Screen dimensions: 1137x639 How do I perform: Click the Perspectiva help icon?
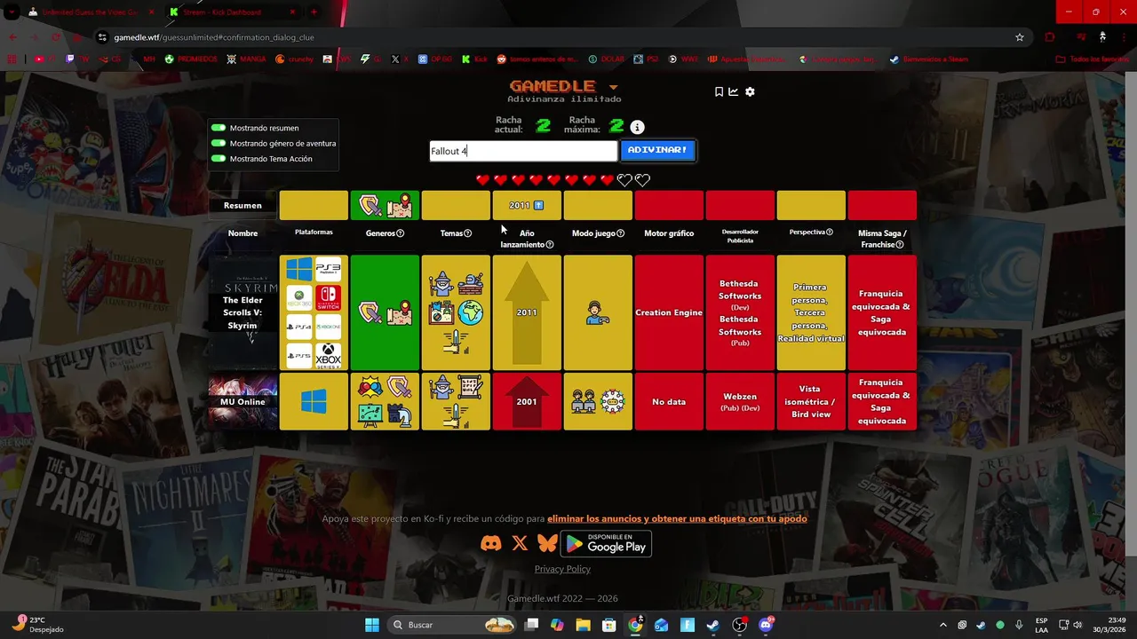830,233
